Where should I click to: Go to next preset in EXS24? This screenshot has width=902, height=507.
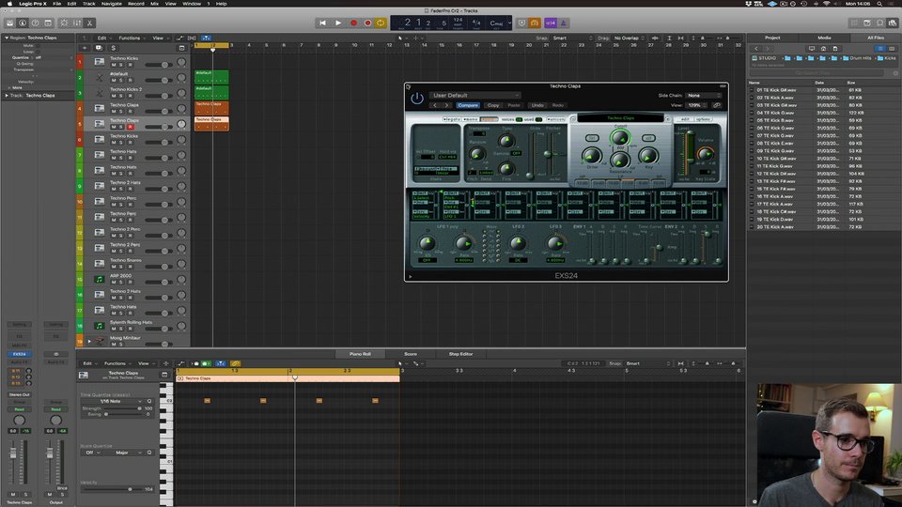pos(446,105)
